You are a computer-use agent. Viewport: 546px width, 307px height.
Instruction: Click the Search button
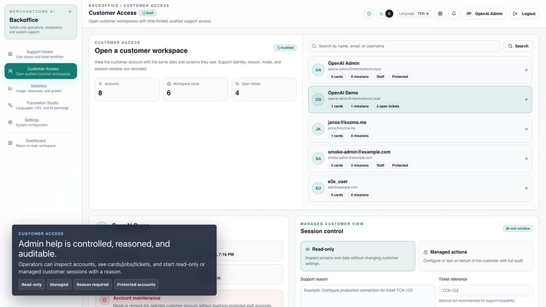point(518,46)
